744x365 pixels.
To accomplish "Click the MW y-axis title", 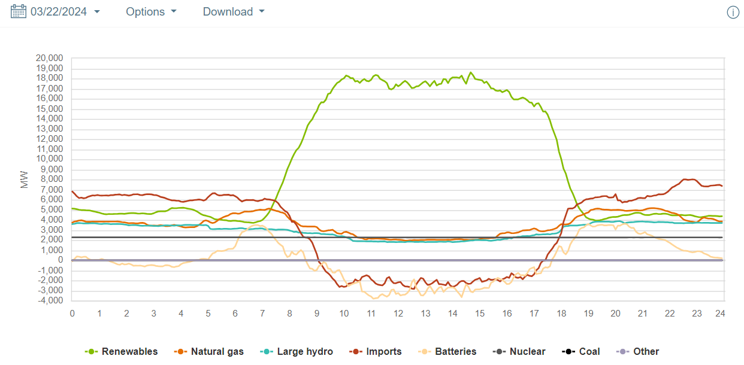I will [x=25, y=180].
